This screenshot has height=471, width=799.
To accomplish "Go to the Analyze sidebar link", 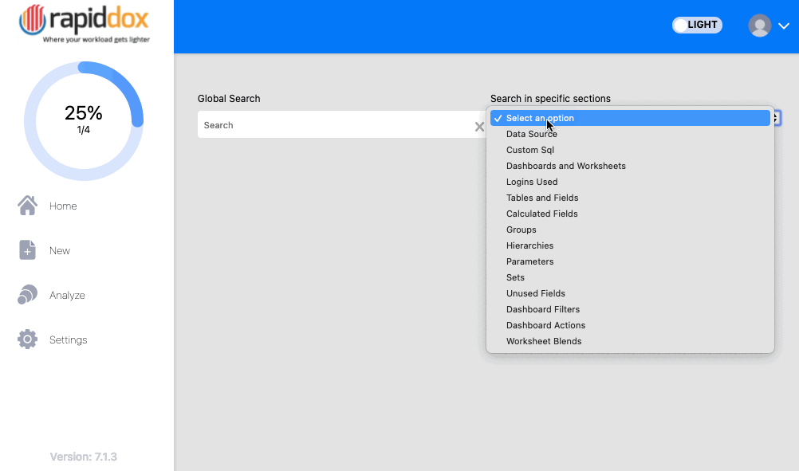I will [67, 296].
